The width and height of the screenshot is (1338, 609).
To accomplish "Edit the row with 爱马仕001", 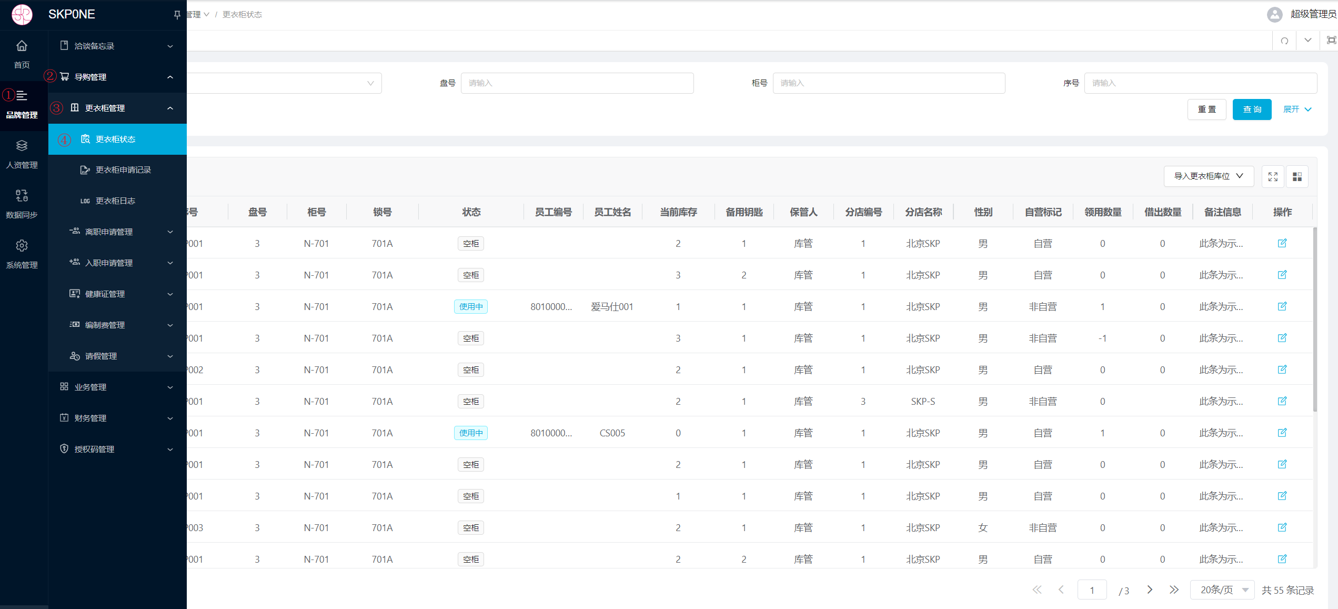I will pos(1282,306).
